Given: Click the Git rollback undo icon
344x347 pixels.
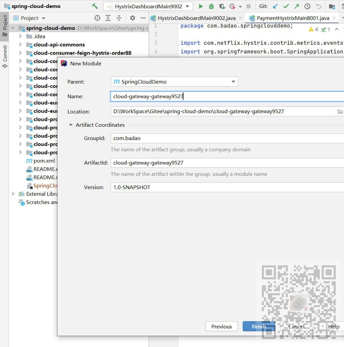Looking at the screenshot, I should point(318,6).
